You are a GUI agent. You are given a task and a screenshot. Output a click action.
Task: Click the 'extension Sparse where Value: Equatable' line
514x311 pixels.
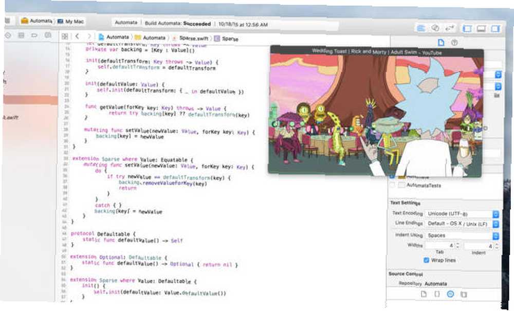point(133,159)
